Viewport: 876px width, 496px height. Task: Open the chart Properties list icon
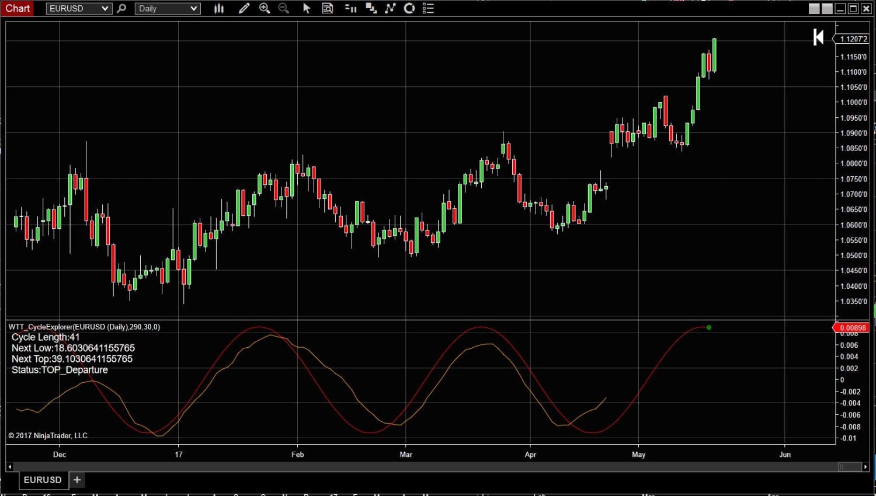click(428, 8)
